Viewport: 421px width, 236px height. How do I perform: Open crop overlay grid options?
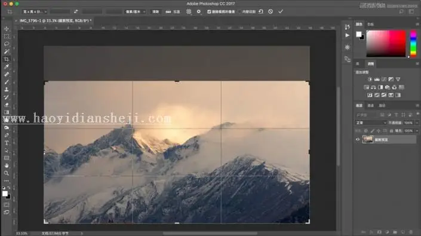click(x=189, y=11)
